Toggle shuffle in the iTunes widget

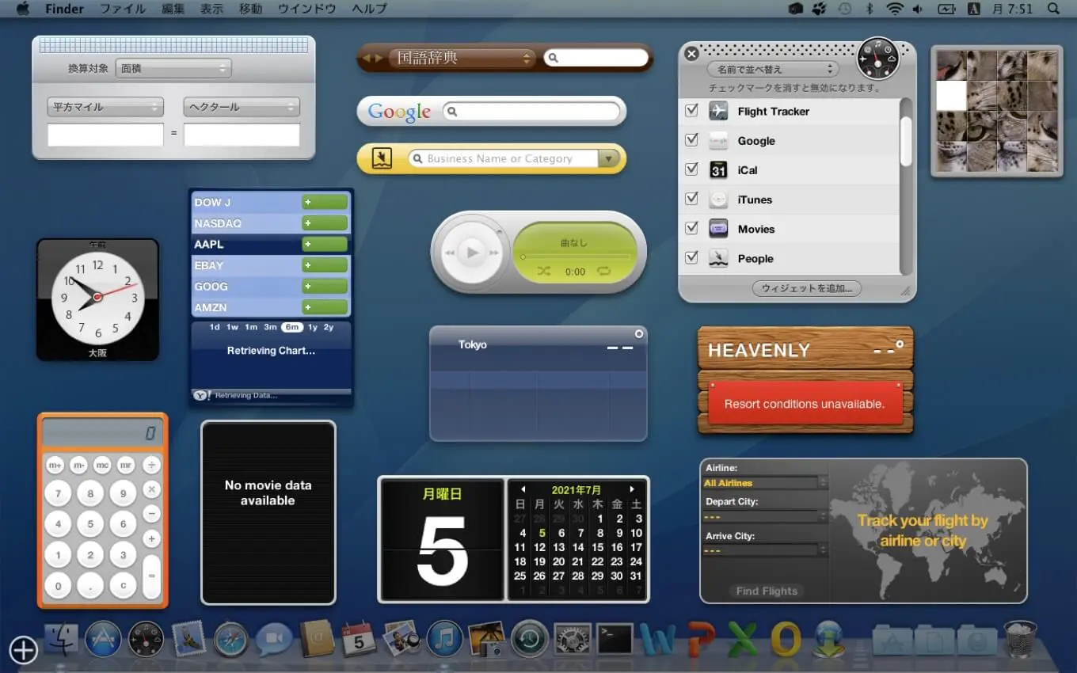[543, 272]
